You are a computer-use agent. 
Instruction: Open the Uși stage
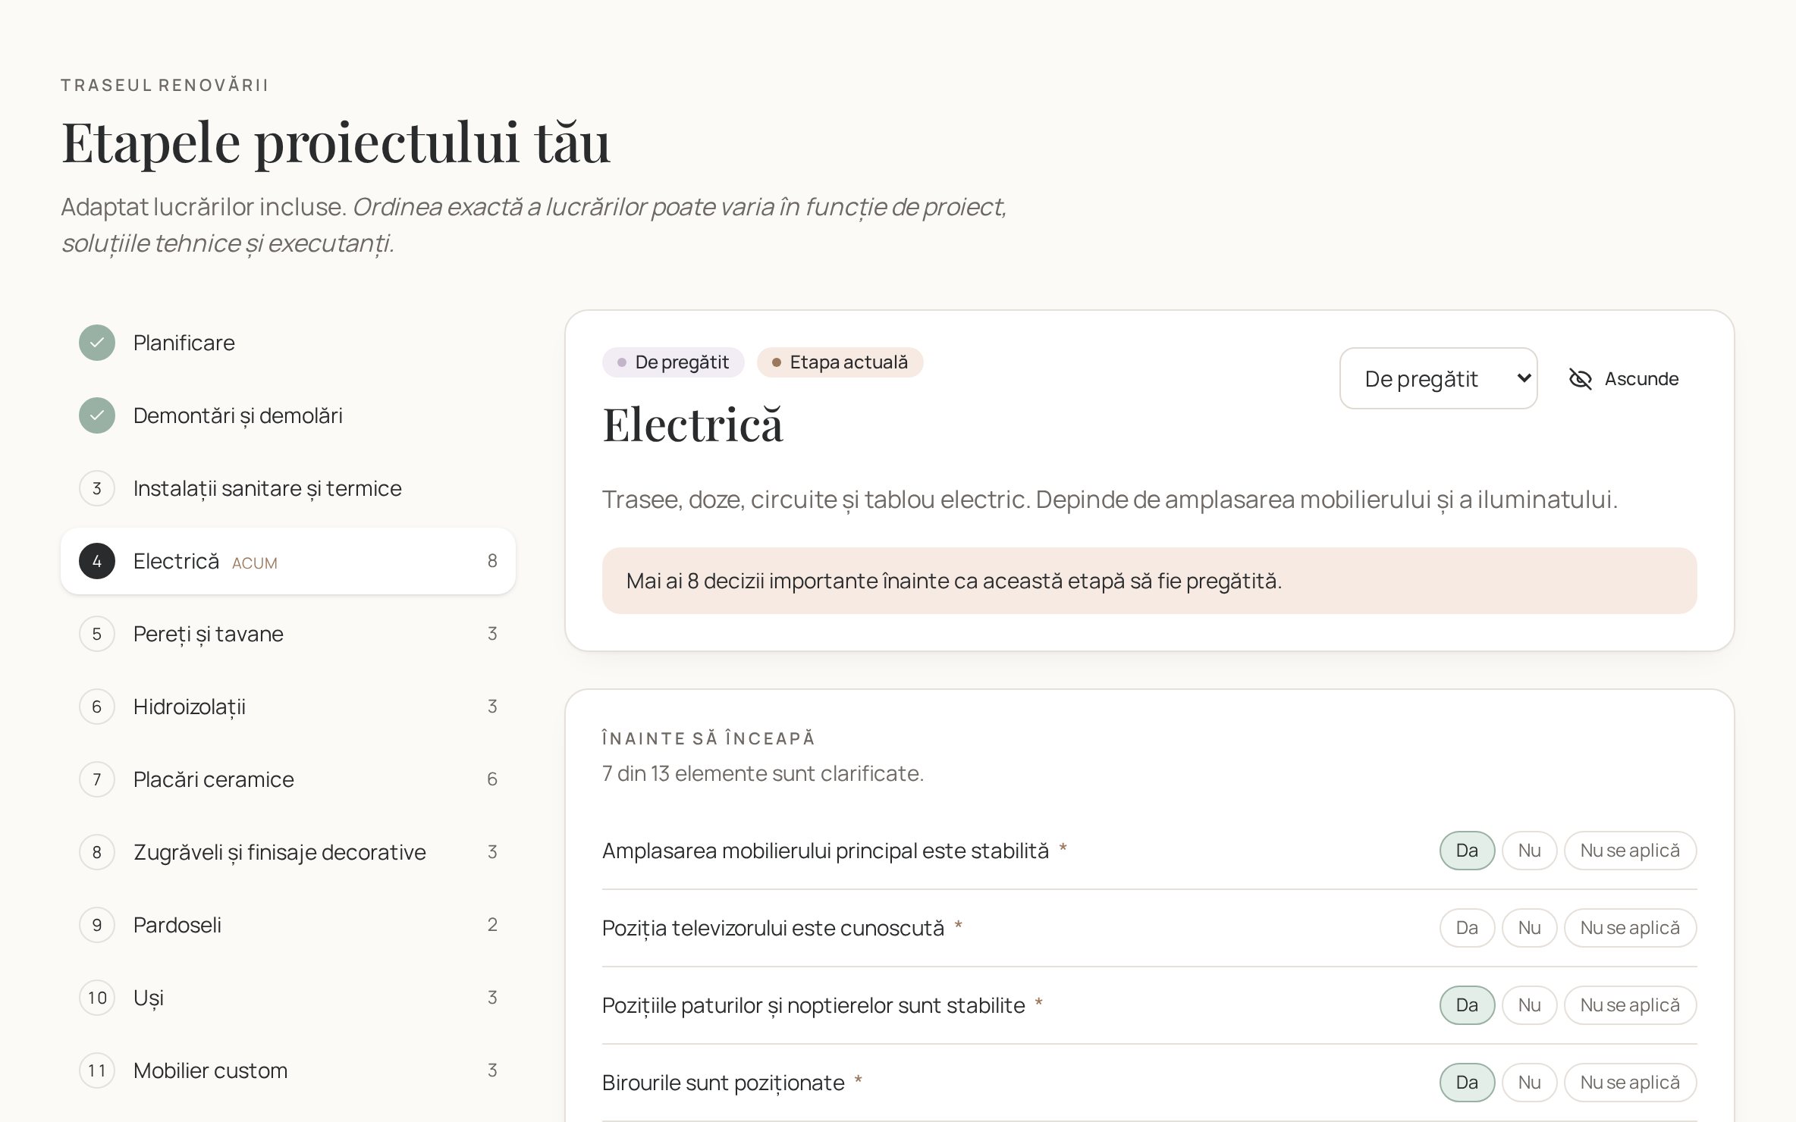(288, 998)
